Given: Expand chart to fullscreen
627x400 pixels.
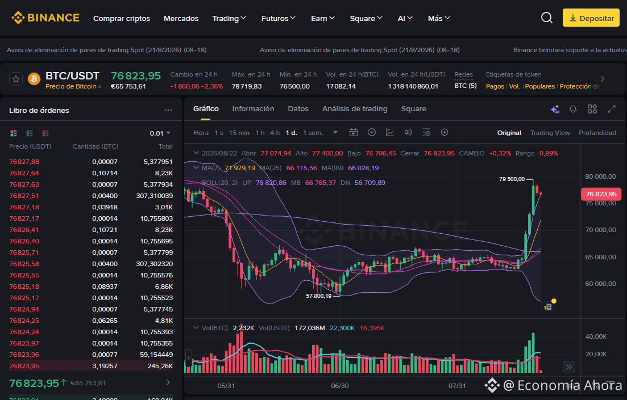Looking at the screenshot, I should (612, 109).
